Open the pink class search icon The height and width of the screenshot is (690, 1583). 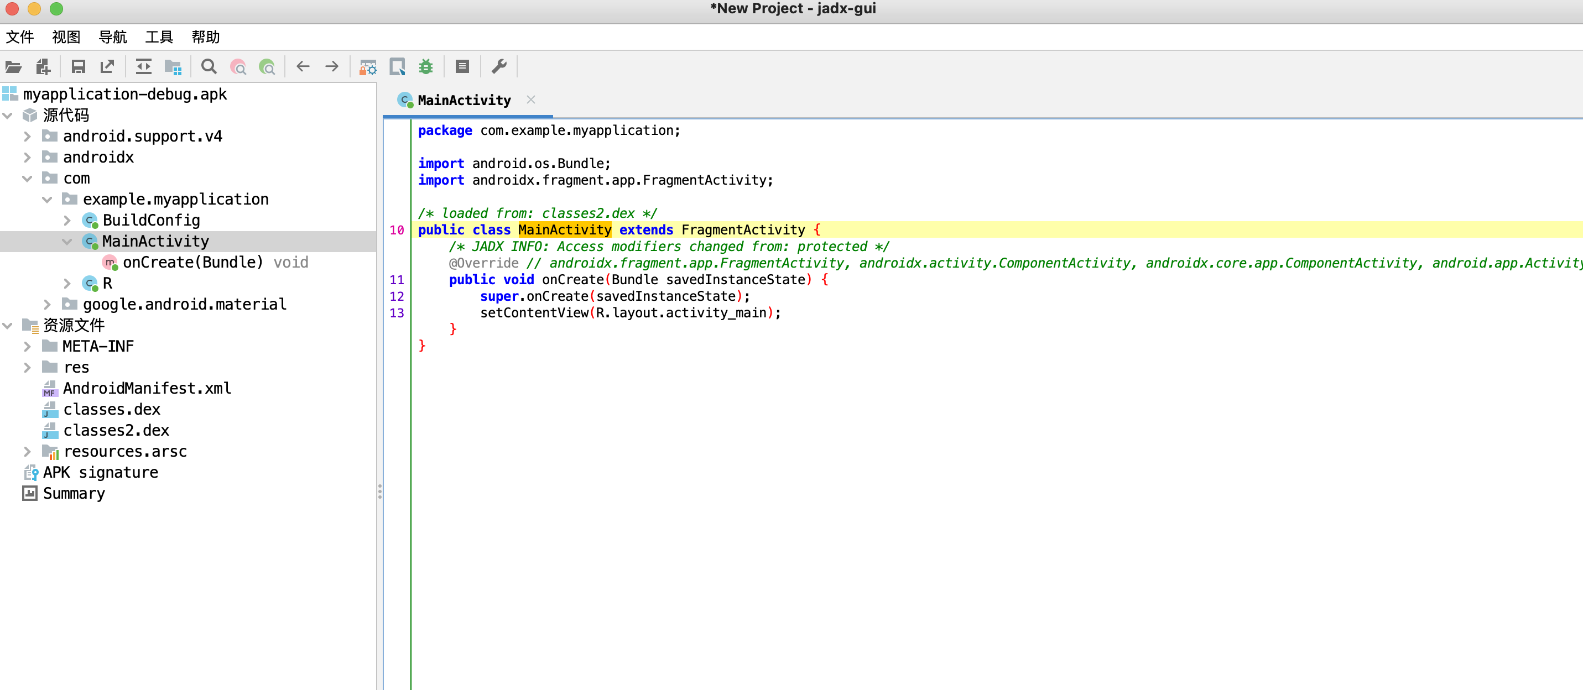(238, 67)
